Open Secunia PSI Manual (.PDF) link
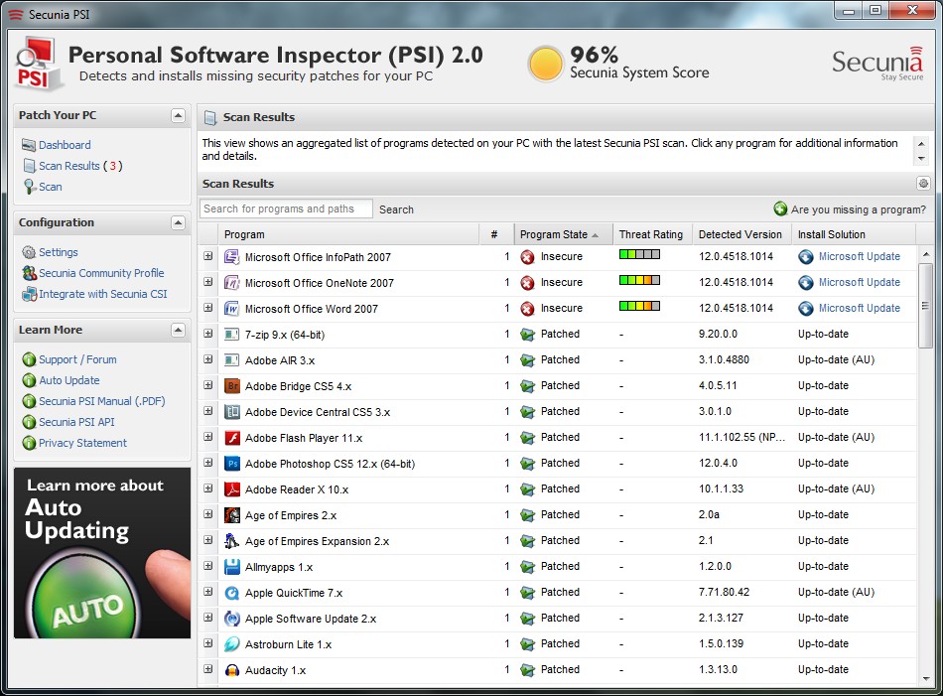Image resolution: width=943 pixels, height=696 pixels. 102,401
